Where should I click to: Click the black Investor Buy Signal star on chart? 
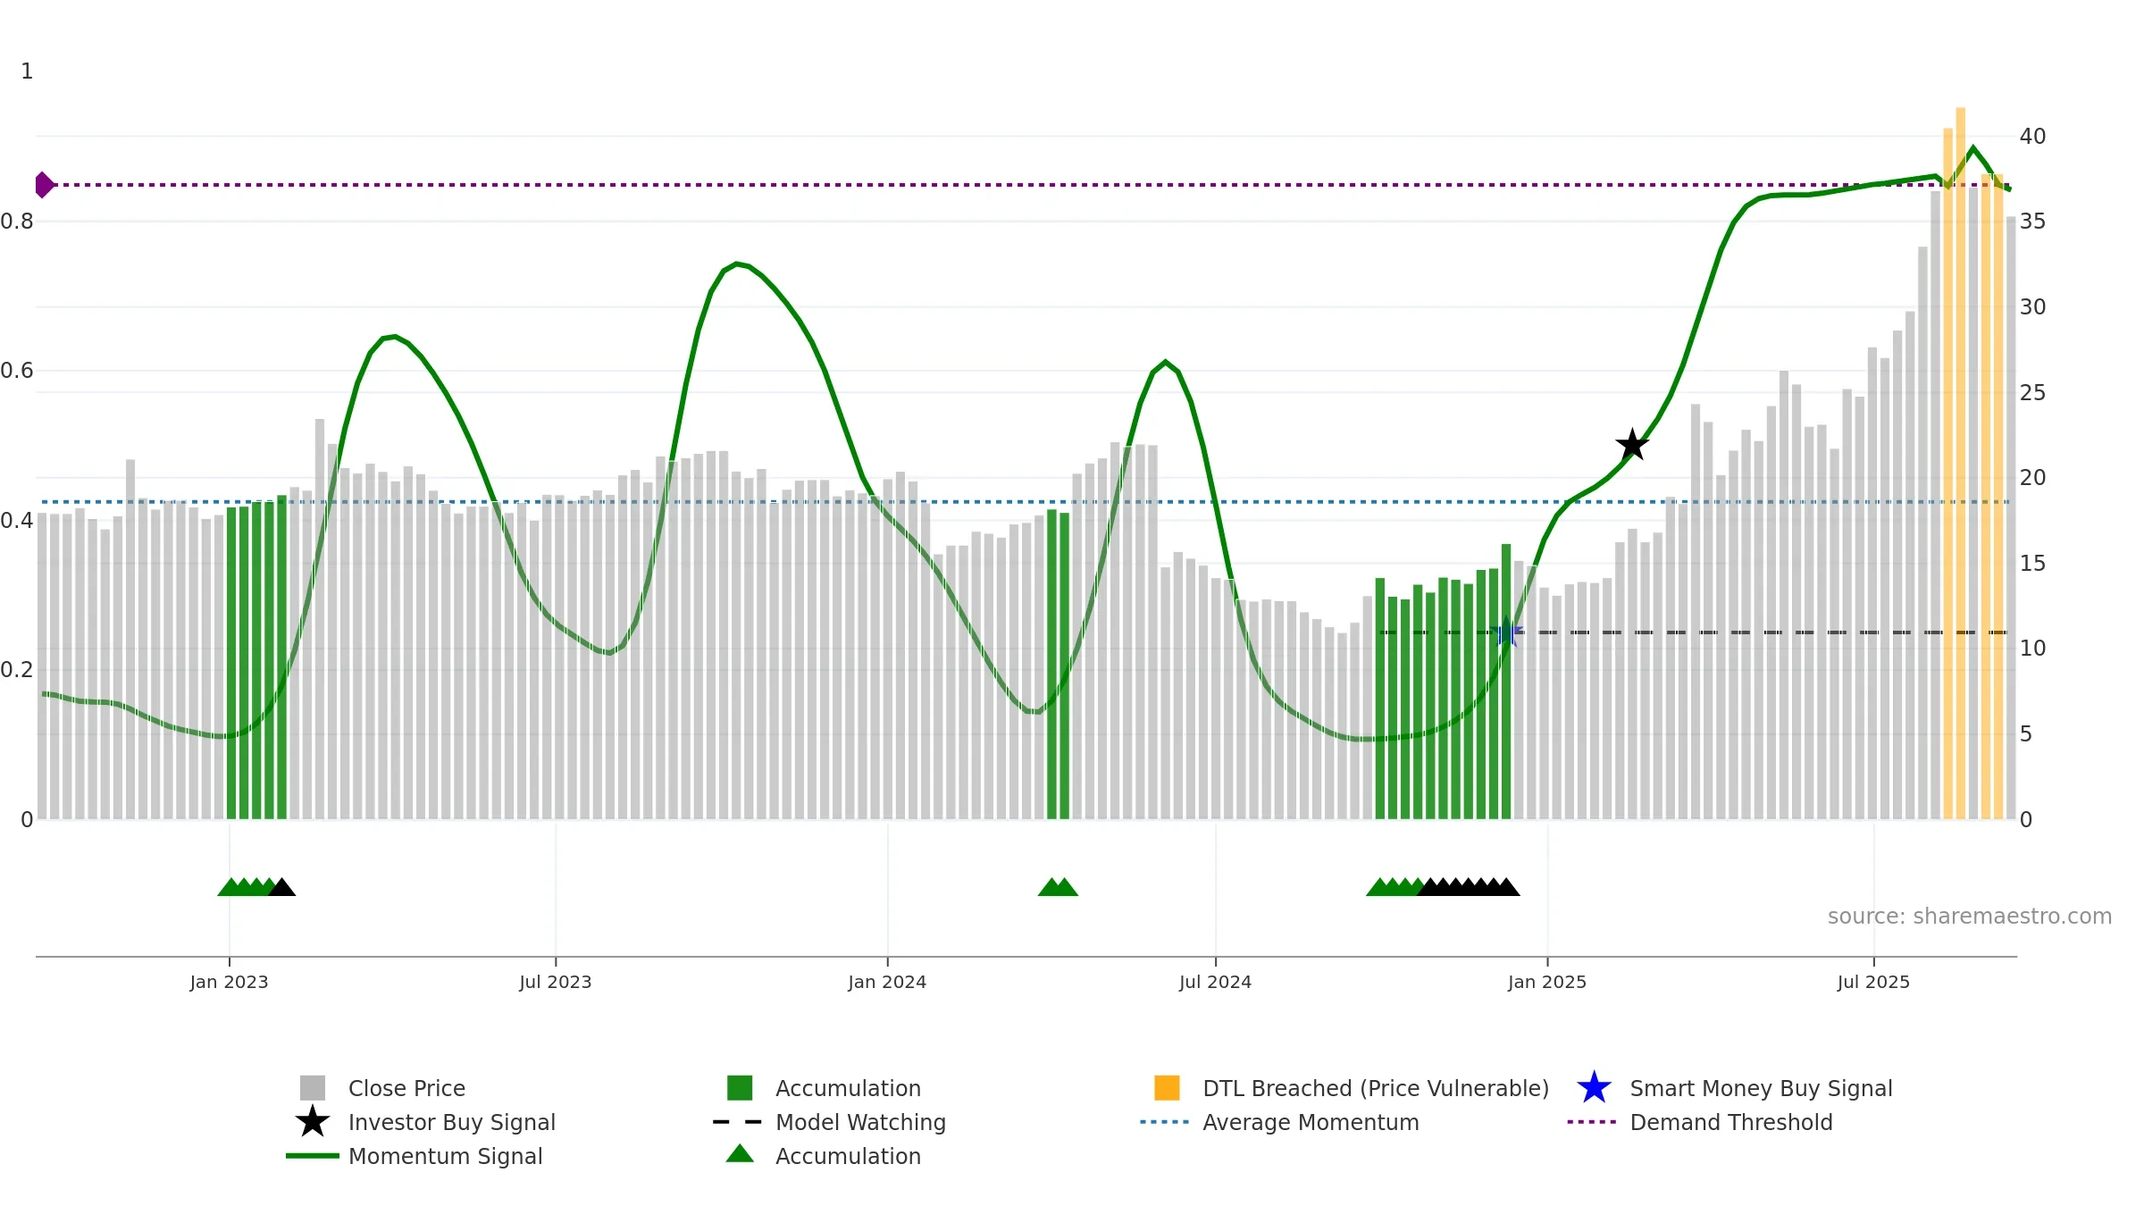[1632, 444]
